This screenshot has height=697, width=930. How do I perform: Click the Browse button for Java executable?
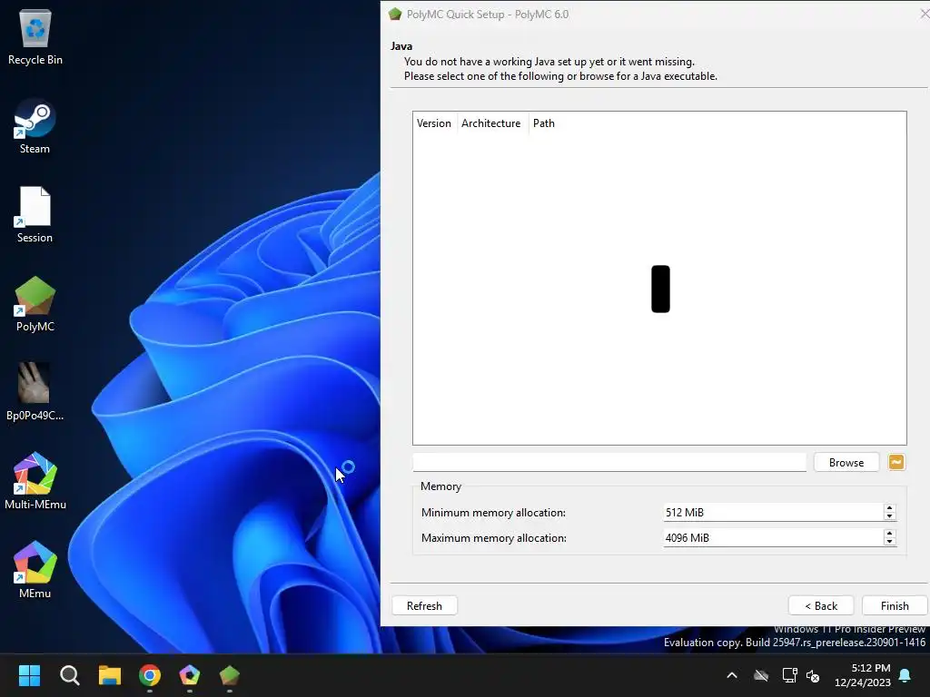click(846, 462)
